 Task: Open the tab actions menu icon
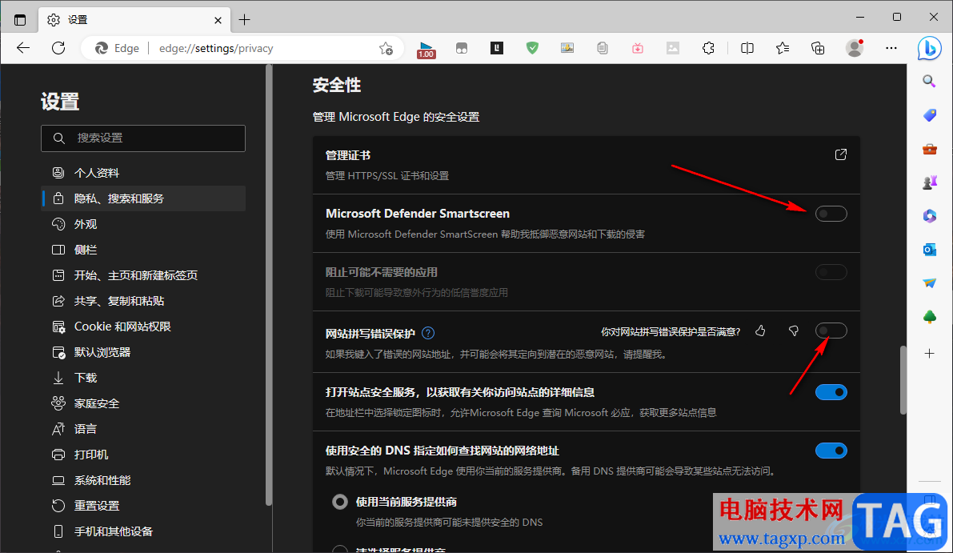[x=20, y=20]
